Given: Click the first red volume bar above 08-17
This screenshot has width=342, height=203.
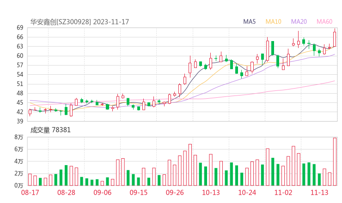Looking at the screenshot, I should click(x=30, y=179).
